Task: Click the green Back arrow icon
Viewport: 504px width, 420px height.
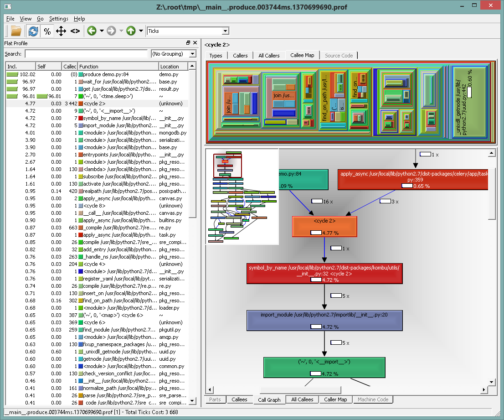Action: [x=92, y=31]
